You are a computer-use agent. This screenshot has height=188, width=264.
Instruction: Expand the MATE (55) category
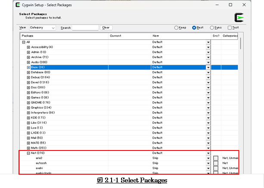(28, 143)
